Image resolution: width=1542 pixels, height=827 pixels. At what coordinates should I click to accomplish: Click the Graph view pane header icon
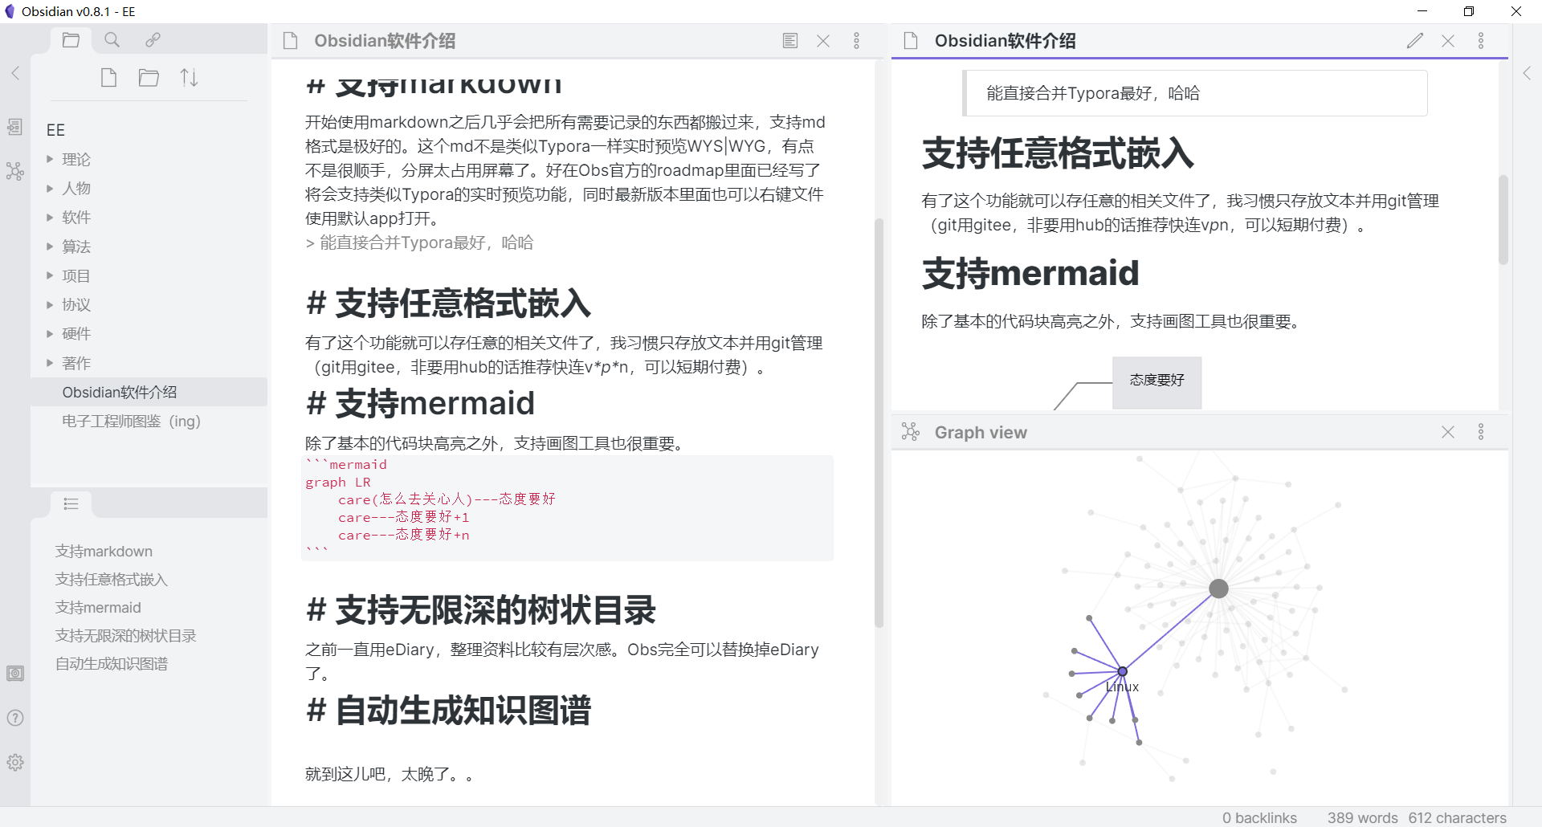pyautogui.click(x=911, y=432)
